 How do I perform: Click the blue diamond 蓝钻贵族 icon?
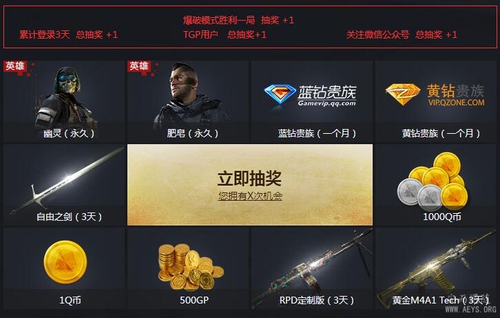[x=280, y=94]
